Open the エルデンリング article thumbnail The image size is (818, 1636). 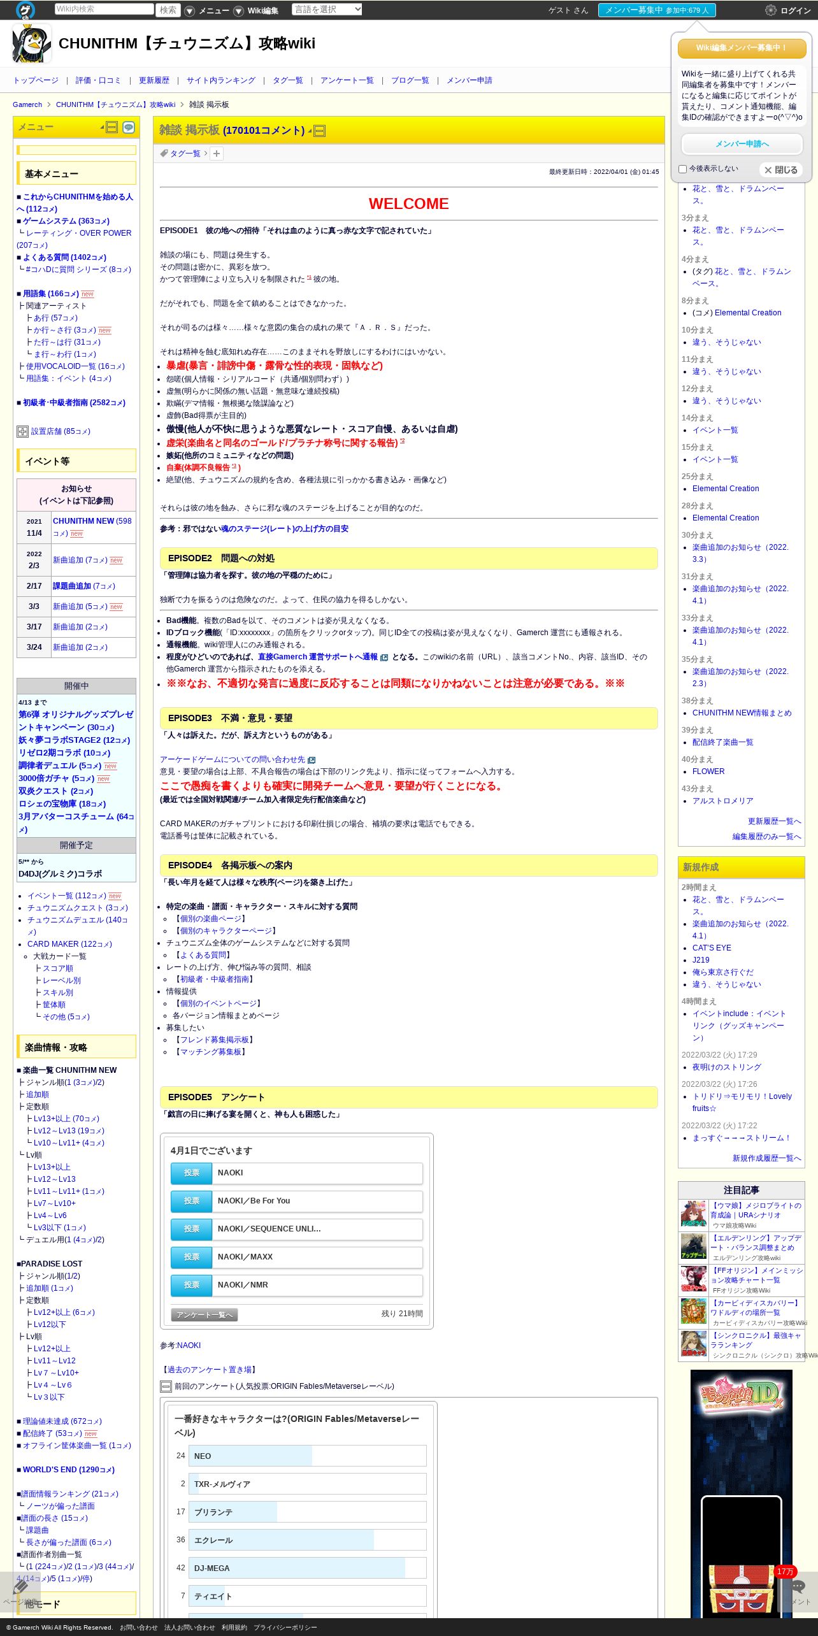694,1247
